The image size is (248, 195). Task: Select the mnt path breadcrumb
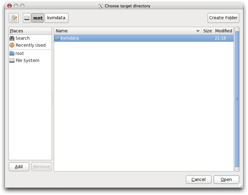(x=38, y=18)
